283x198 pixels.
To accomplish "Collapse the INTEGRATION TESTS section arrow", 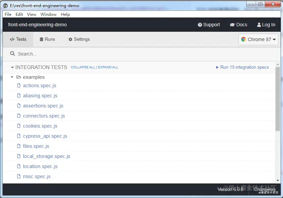I will 12,67.
